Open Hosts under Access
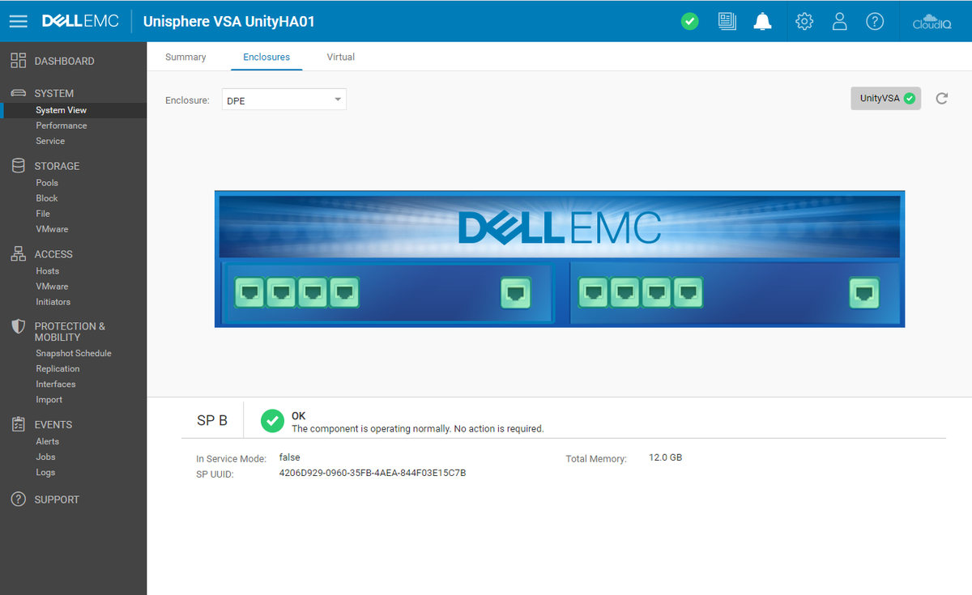 [x=47, y=271]
